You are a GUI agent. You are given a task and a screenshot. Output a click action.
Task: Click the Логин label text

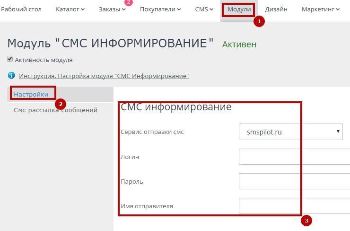point(130,157)
